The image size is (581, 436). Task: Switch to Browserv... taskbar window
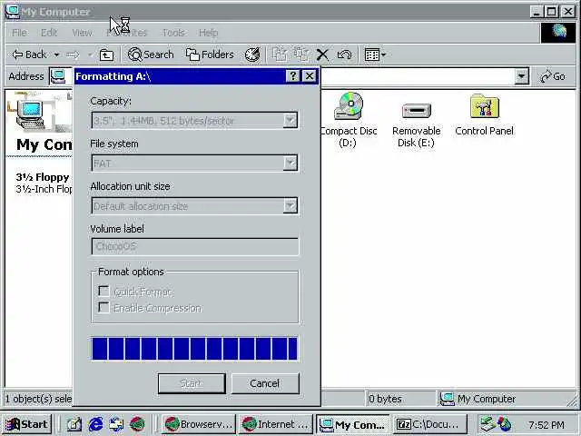pyautogui.click(x=198, y=424)
